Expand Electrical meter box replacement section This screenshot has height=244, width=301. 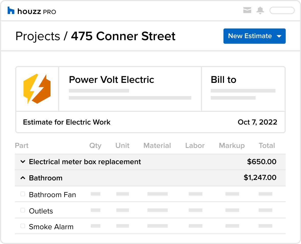point(23,162)
